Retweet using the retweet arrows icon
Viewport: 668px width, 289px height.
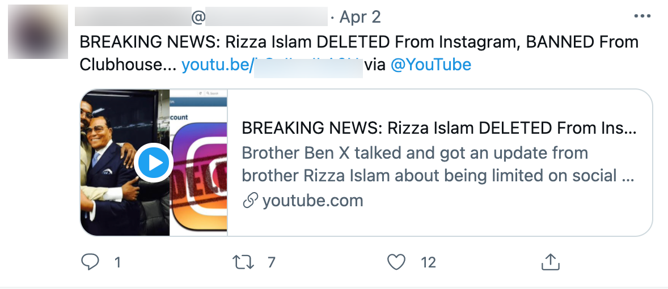click(x=243, y=262)
